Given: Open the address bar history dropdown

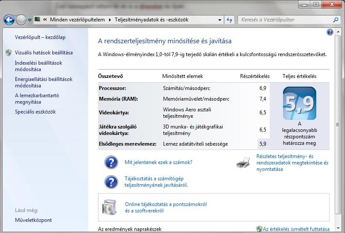Looking at the screenshot, I should point(220,20).
